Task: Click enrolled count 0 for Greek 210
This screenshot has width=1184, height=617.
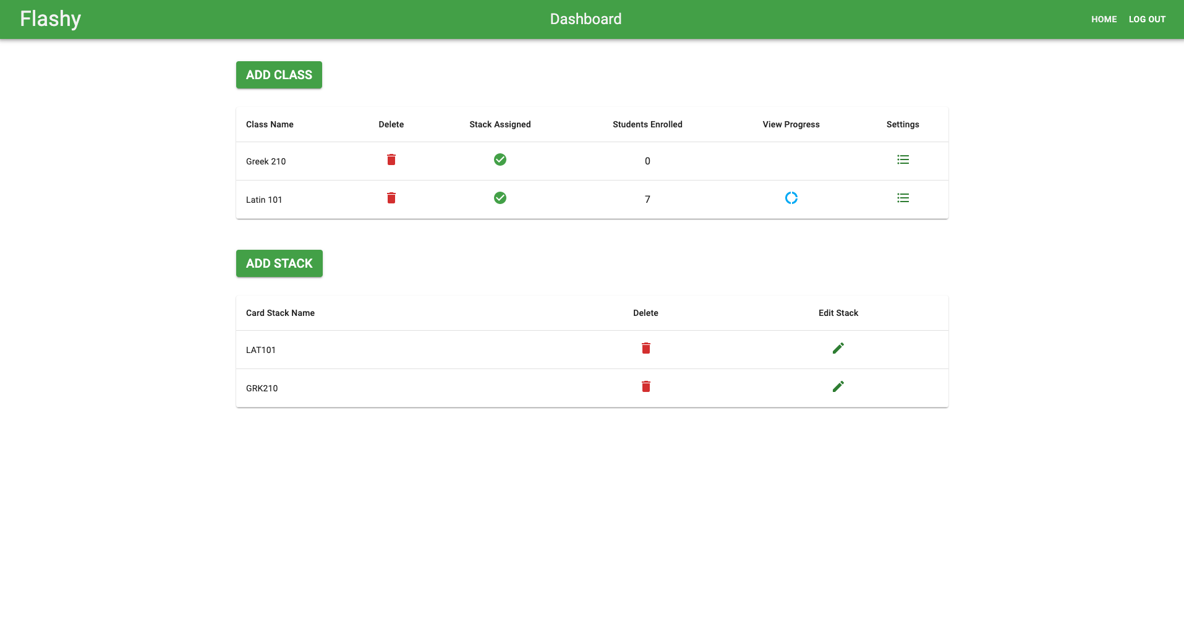Action: coord(647,161)
